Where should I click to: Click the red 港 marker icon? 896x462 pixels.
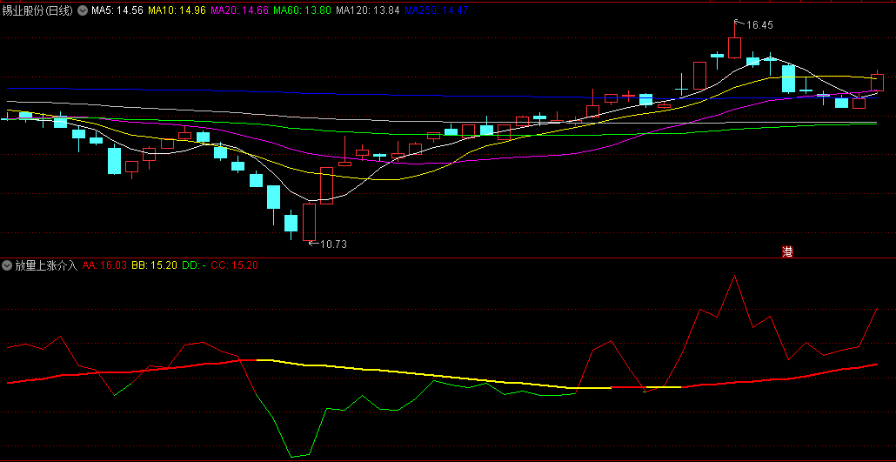coord(788,251)
